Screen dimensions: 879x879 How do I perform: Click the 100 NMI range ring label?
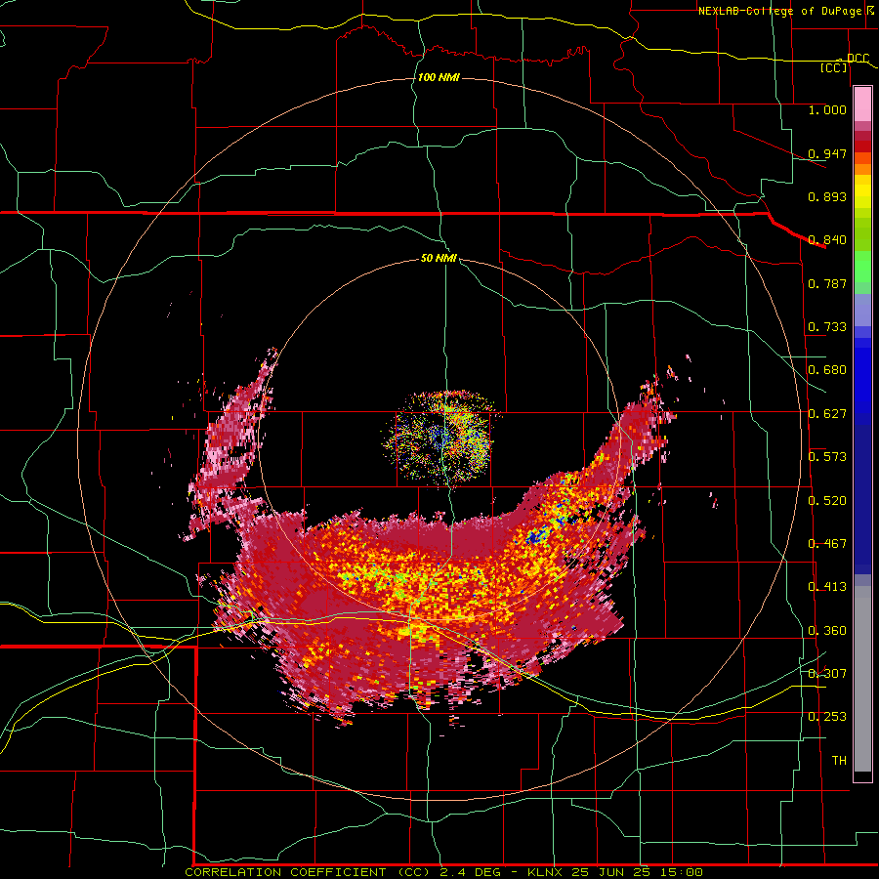tap(439, 77)
